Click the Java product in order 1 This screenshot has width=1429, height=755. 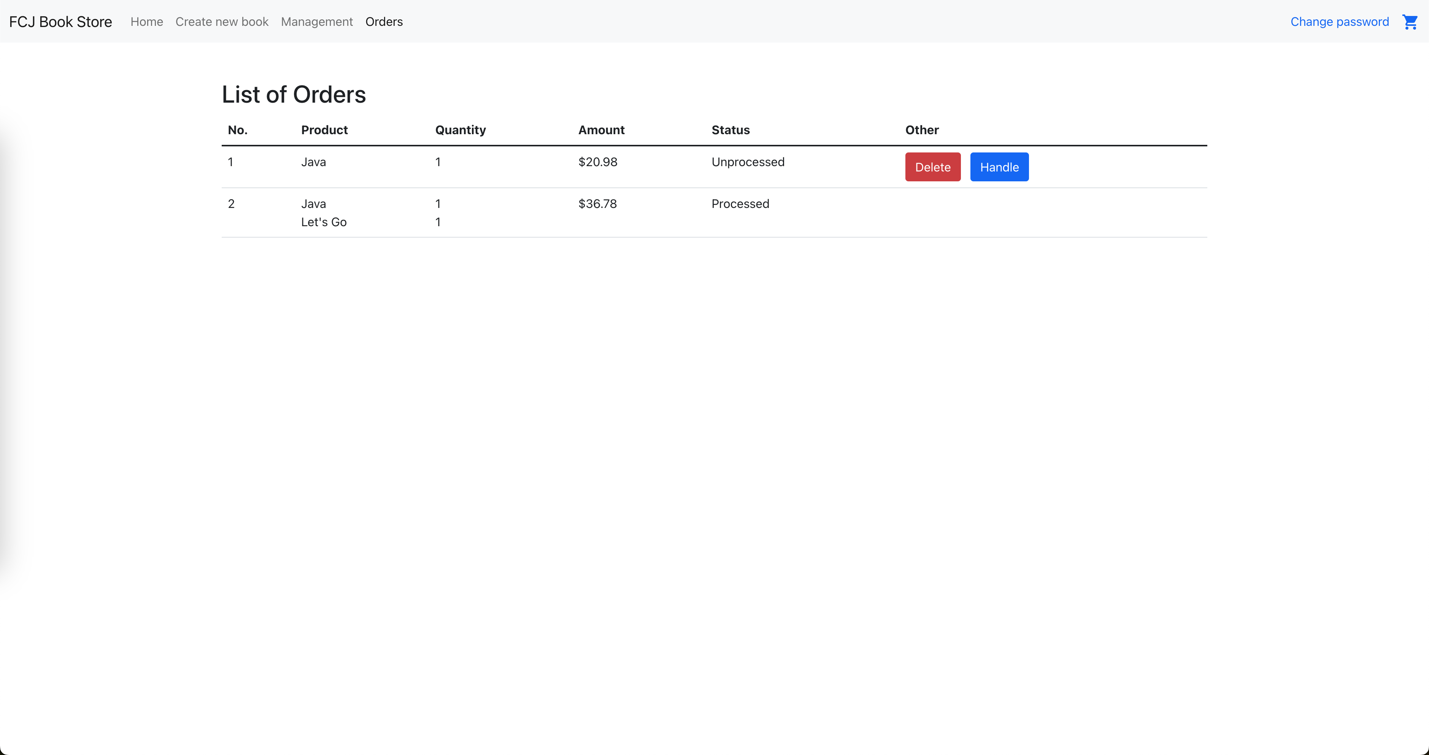(313, 162)
